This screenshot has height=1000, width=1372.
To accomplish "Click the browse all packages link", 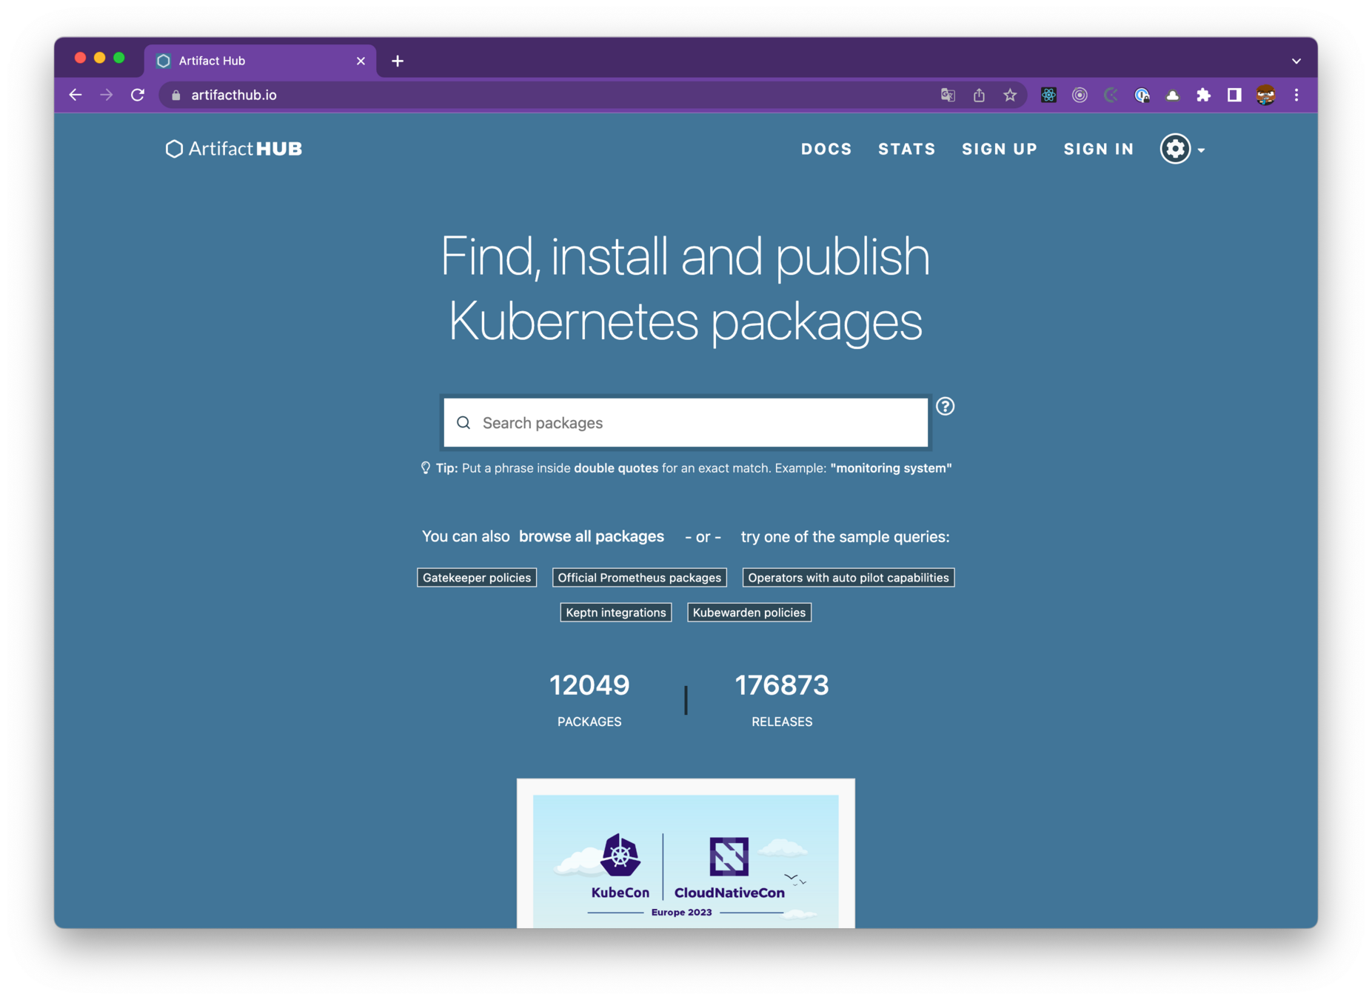I will 592,536.
